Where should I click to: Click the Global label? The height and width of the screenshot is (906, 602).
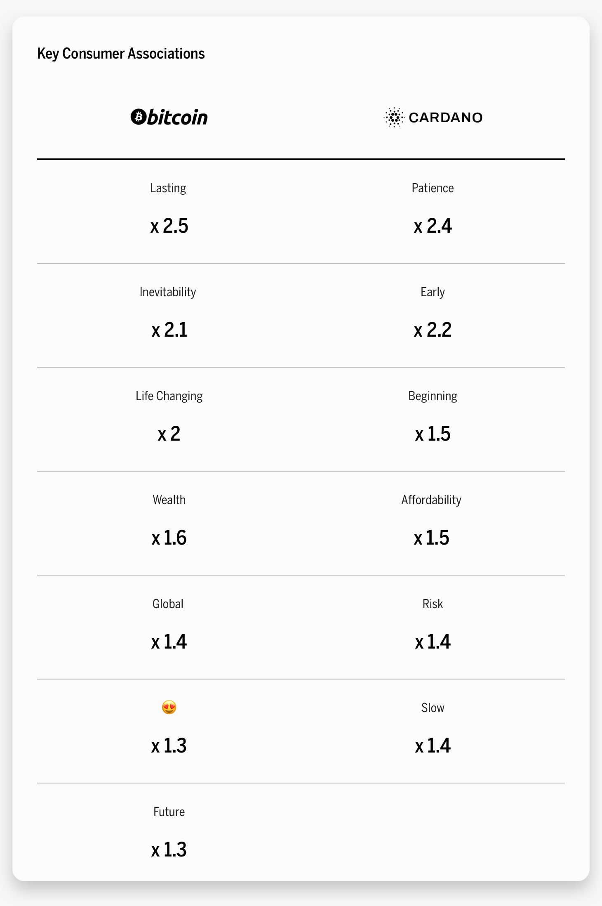pyautogui.click(x=168, y=604)
